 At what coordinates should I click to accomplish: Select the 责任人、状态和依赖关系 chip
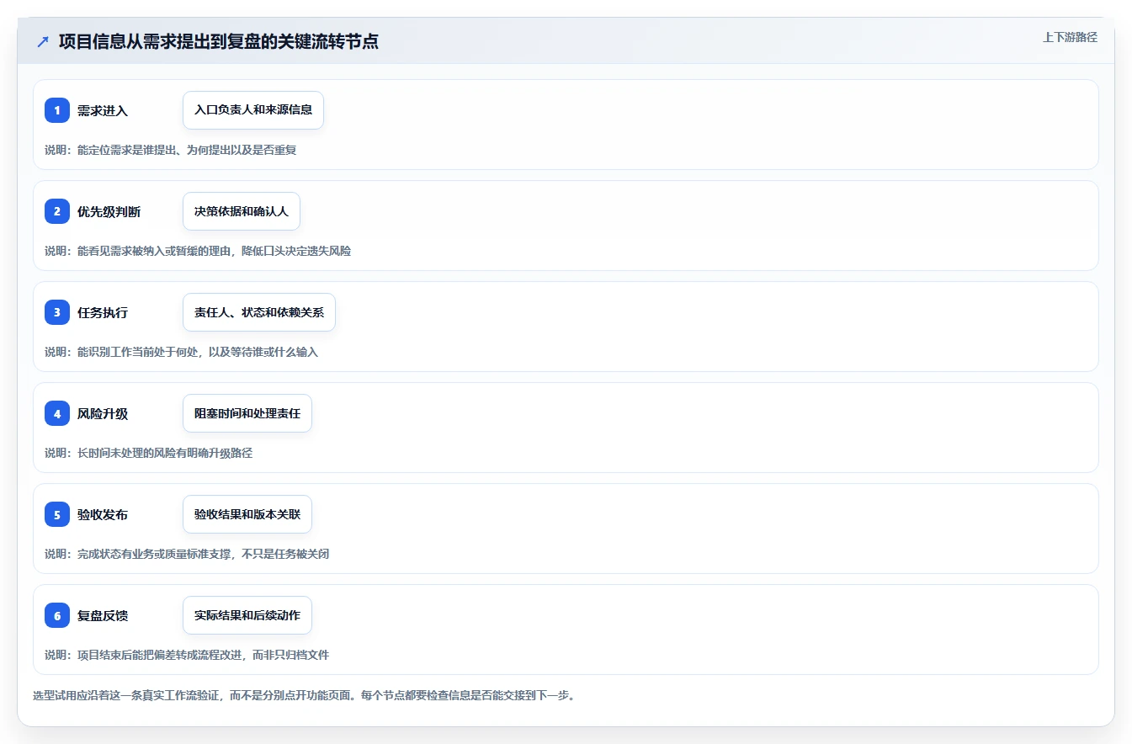click(x=259, y=312)
